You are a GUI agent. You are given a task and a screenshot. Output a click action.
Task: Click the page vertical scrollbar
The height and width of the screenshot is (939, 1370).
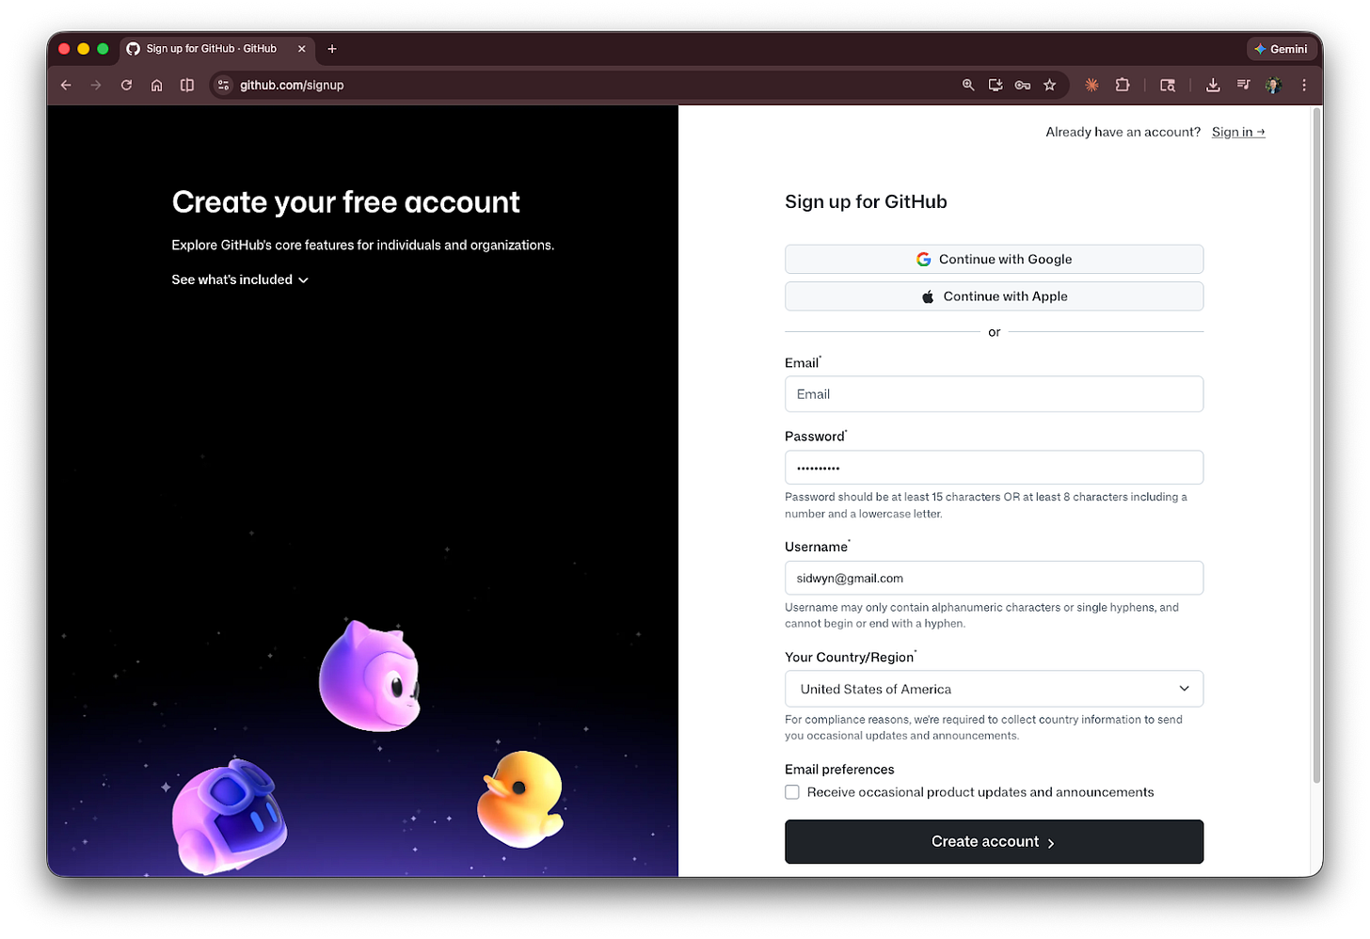(x=1317, y=447)
